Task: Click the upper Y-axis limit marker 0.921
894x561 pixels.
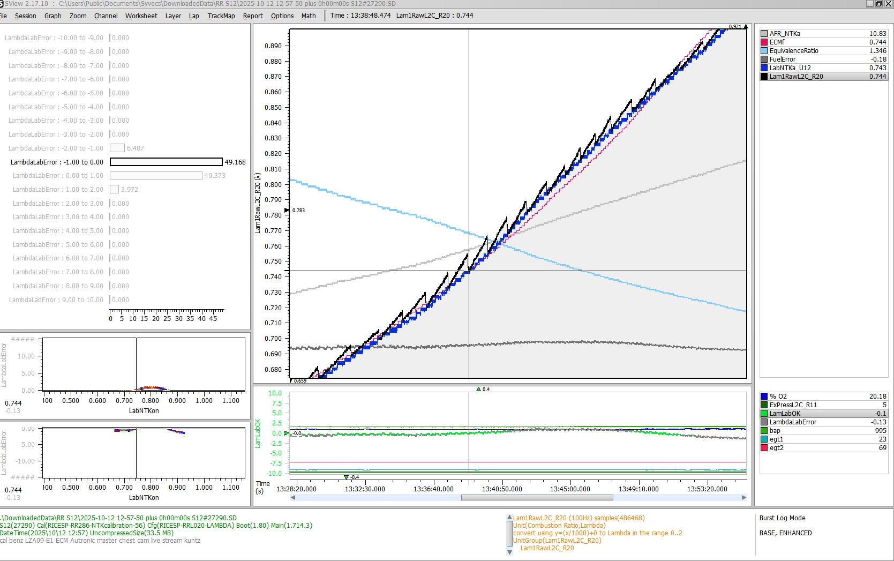Action: 745,26
